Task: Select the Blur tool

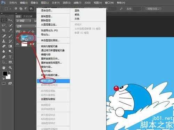Action: click(4, 51)
